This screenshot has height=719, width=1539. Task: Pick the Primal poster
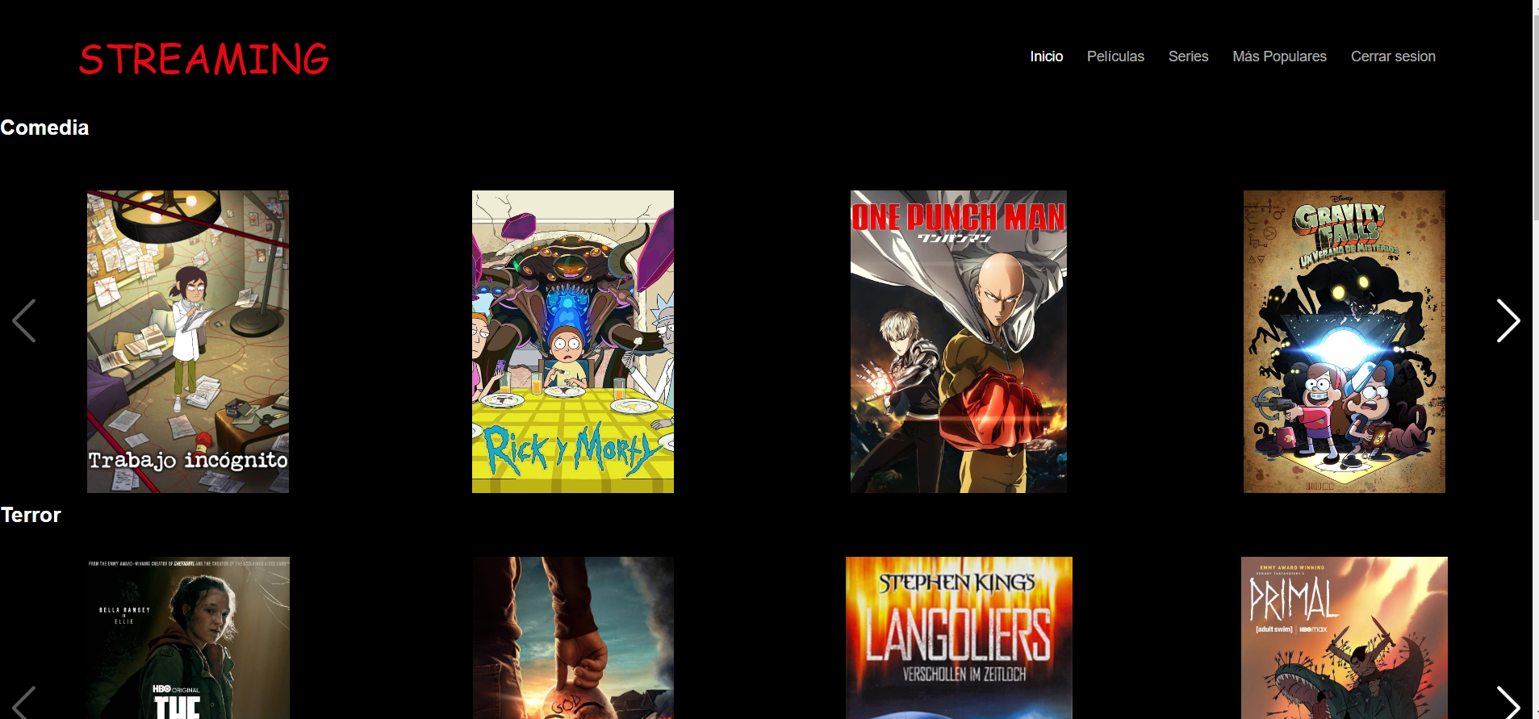[x=1344, y=637]
